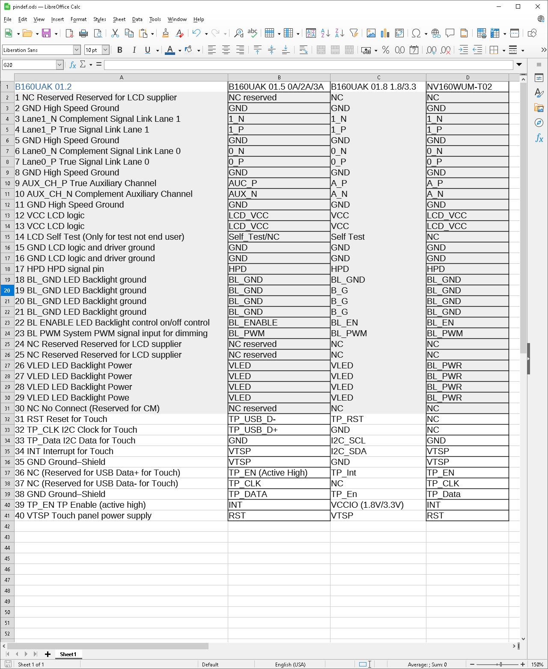Expand the formula bar arrow
Viewport: 548px width, 669px height.
click(519, 65)
